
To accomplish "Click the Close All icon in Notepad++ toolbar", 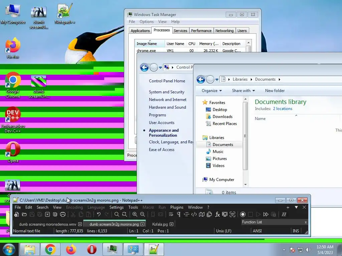I will [x=55, y=214].
